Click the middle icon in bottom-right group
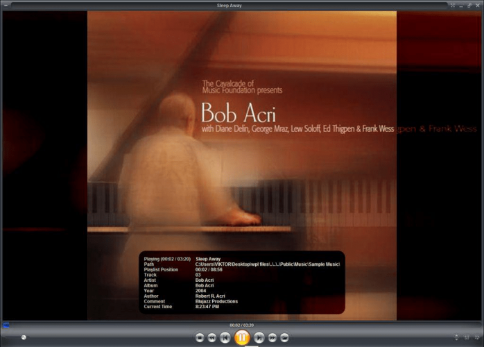 point(467,338)
